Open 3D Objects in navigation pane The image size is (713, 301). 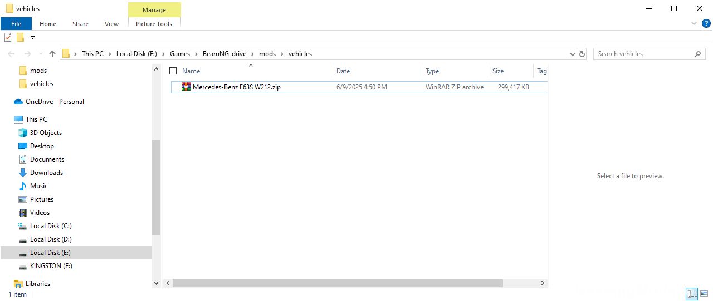click(x=46, y=133)
